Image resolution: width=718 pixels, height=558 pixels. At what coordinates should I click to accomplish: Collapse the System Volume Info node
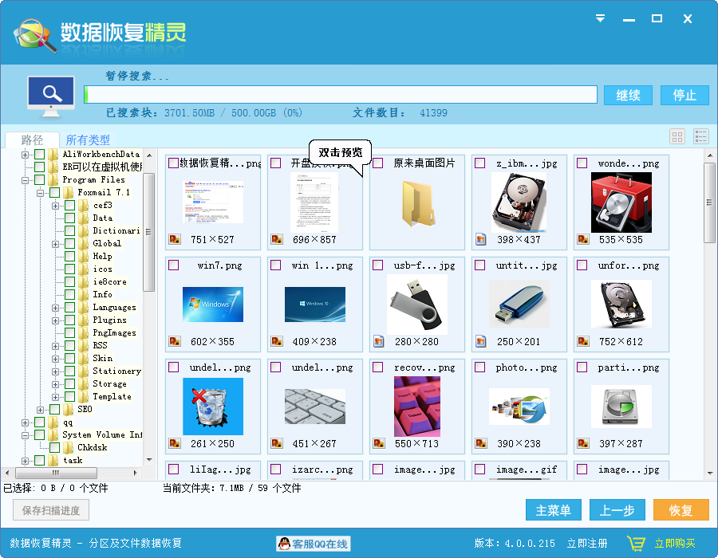coord(26,435)
